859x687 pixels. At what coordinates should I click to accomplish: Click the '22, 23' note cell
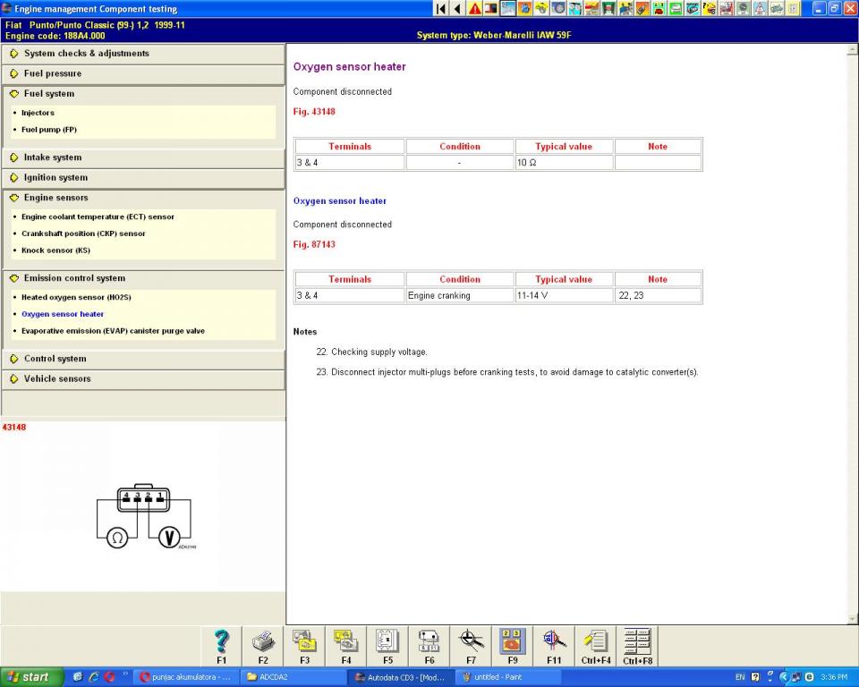(x=658, y=295)
